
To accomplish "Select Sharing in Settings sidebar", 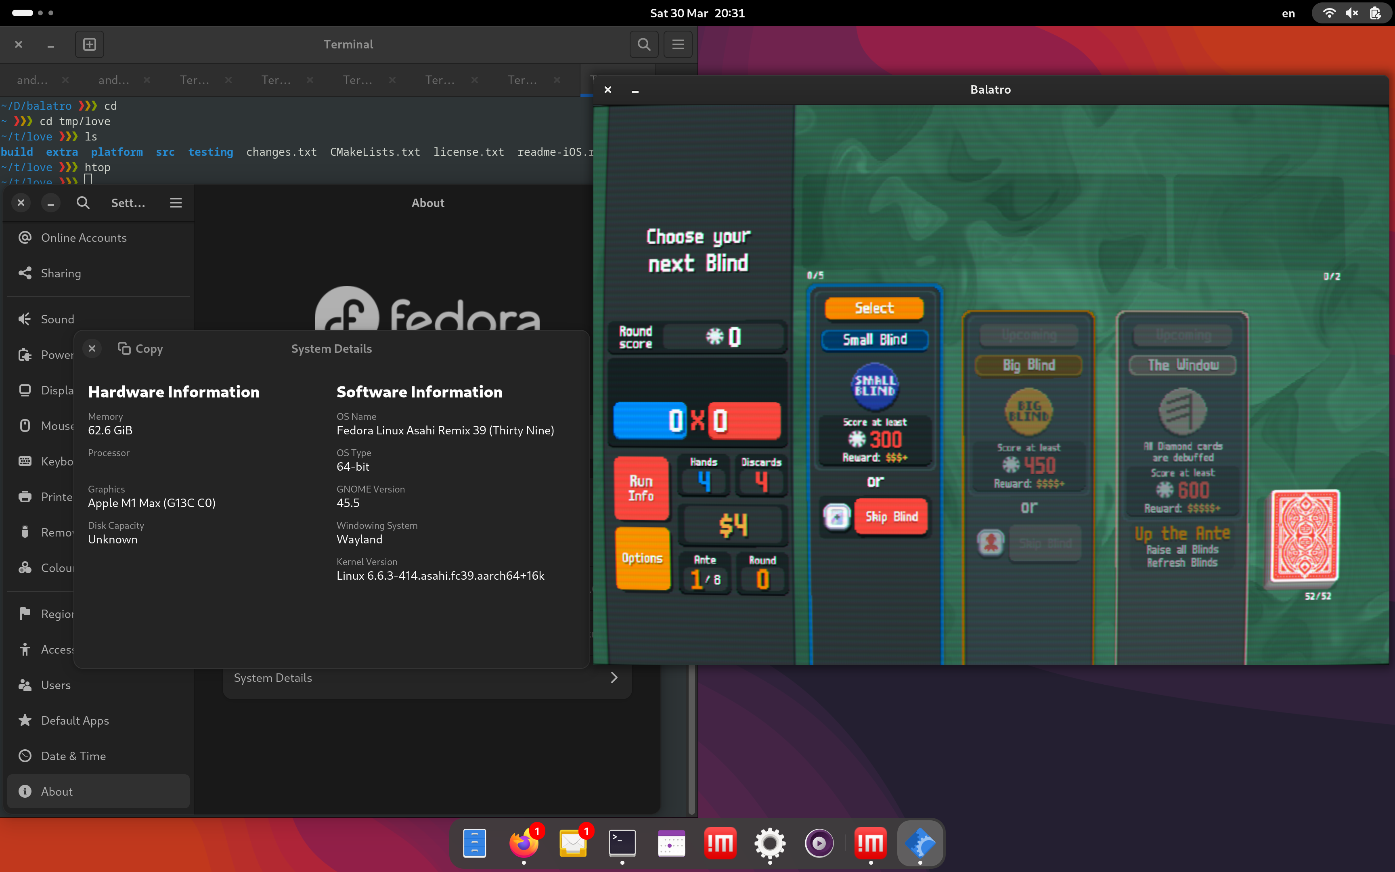I will point(98,273).
